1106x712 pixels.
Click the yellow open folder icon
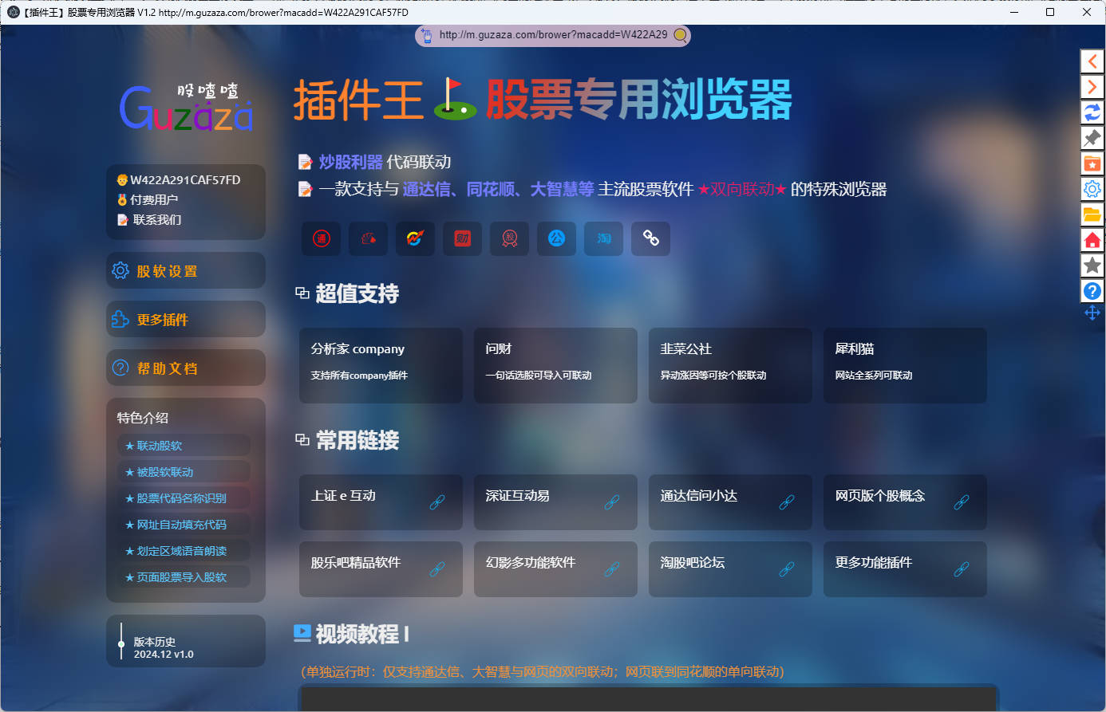click(1092, 214)
